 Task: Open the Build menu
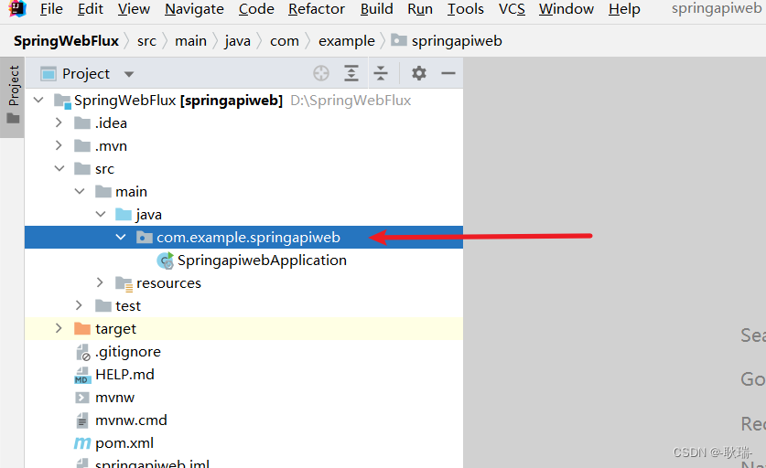coord(376,9)
